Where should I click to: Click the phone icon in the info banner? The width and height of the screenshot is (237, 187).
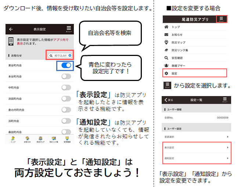(x=11, y=41)
